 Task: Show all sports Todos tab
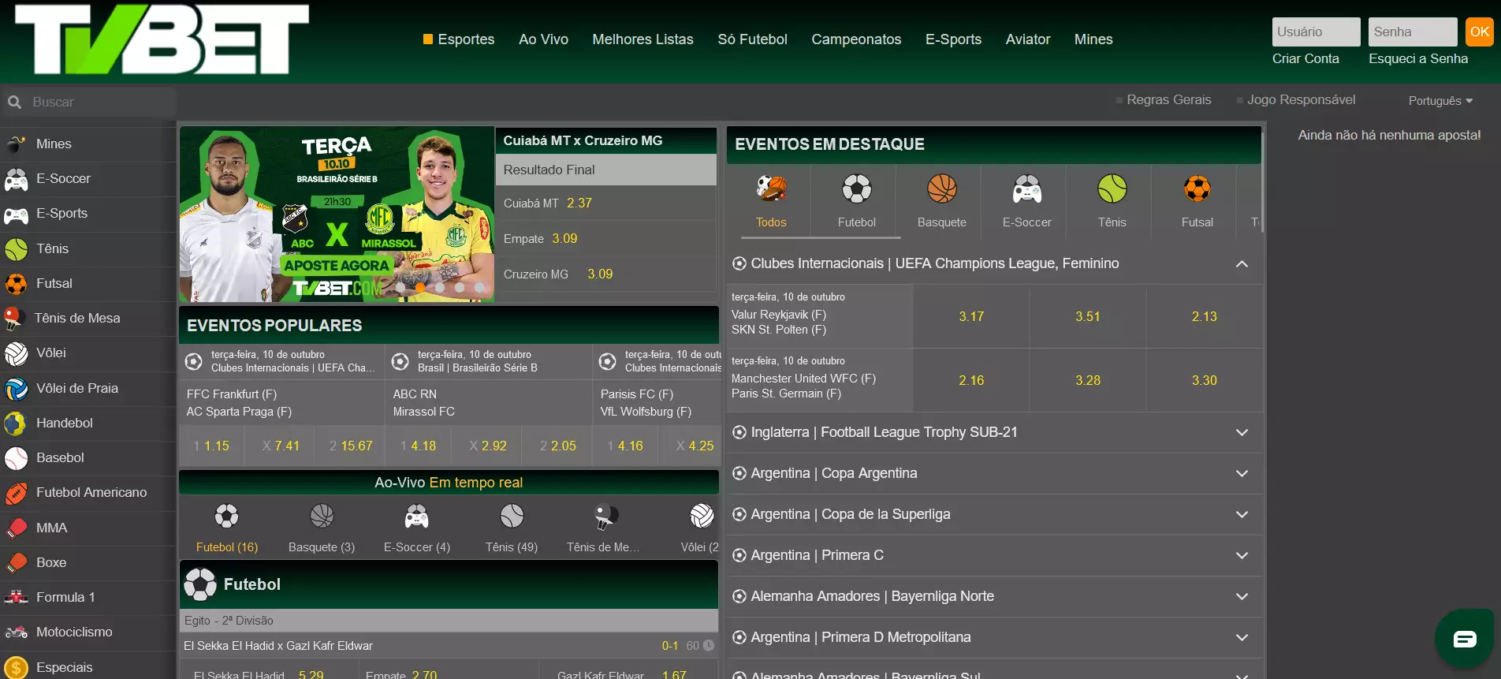coord(771,202)
